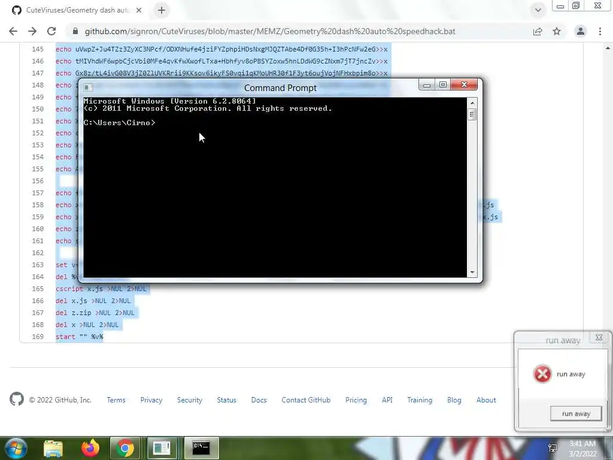
Task: Click code line del x >NUL 2>NUL
Action: [x=87, y=325]
